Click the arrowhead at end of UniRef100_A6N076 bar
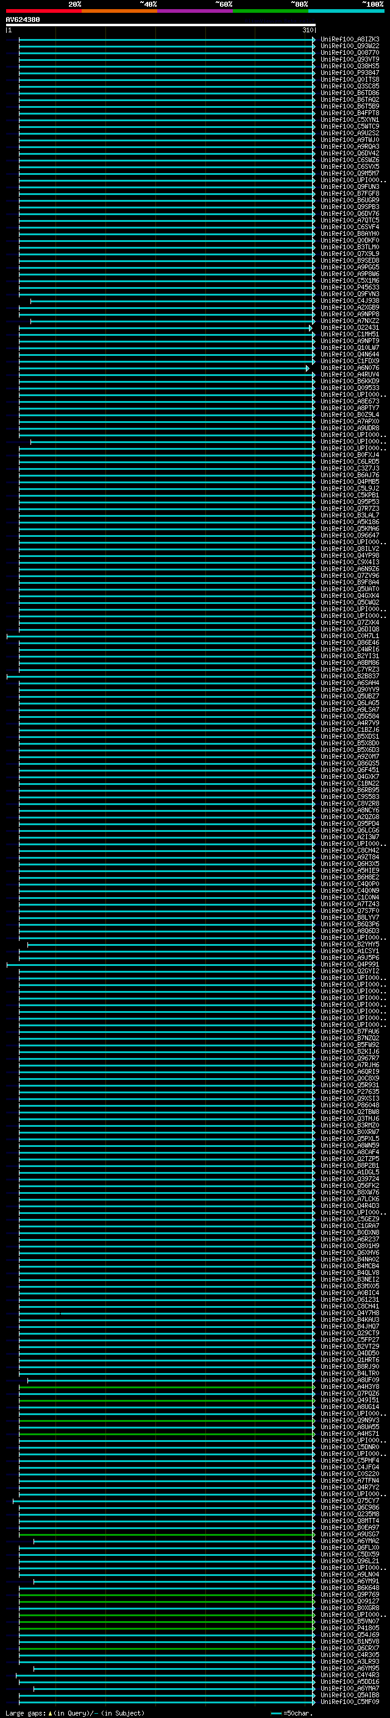The height and width of the screenshot is (1718, 390). [308, 368]
